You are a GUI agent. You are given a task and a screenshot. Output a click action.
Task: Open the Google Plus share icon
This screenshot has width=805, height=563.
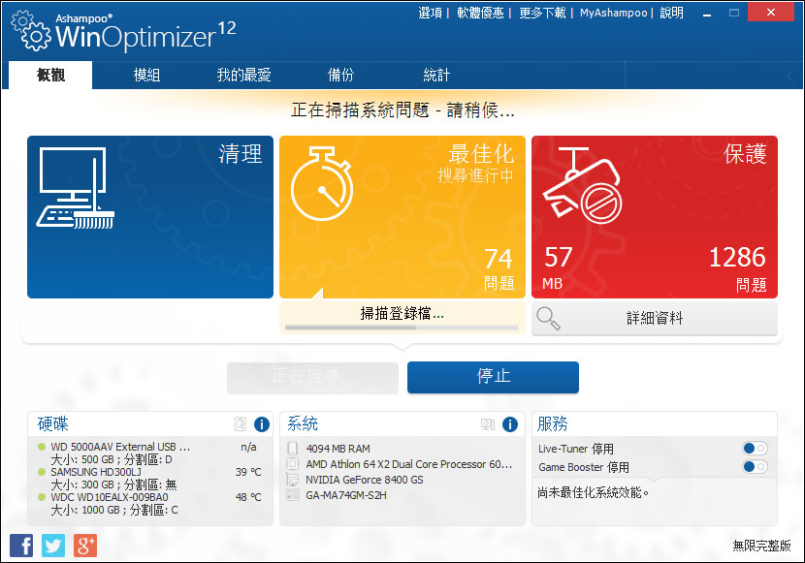point(85,545)
